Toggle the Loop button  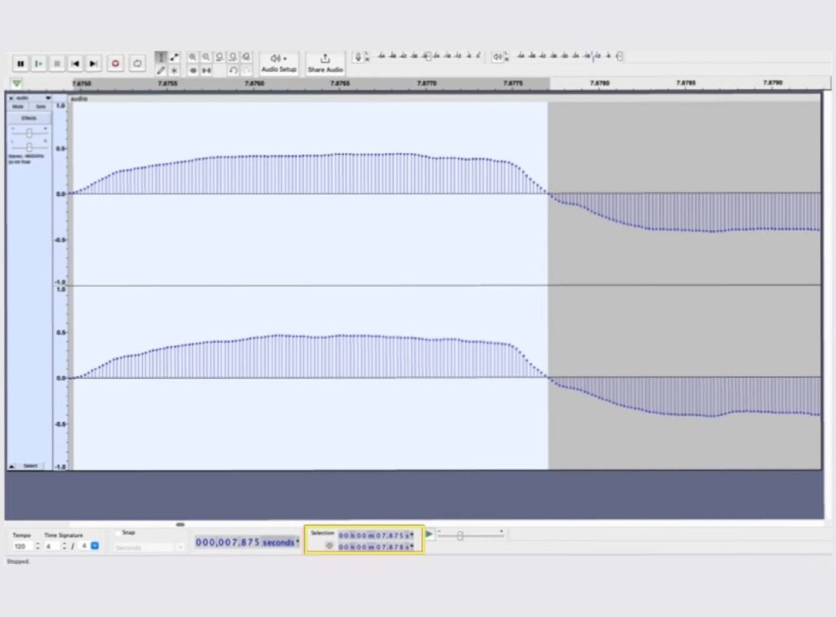[x=137, y=64]
